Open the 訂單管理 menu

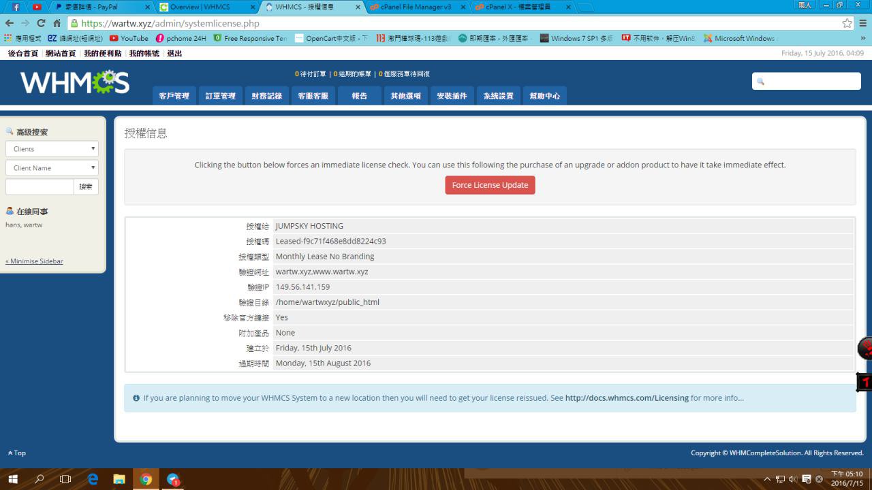[221, 96]
